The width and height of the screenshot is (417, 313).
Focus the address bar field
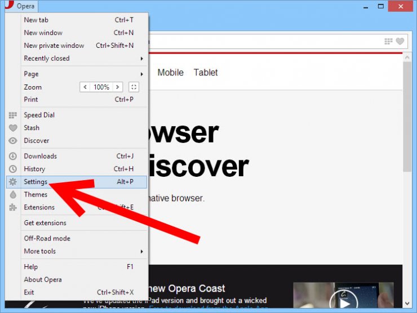click(x=265, y=41)
